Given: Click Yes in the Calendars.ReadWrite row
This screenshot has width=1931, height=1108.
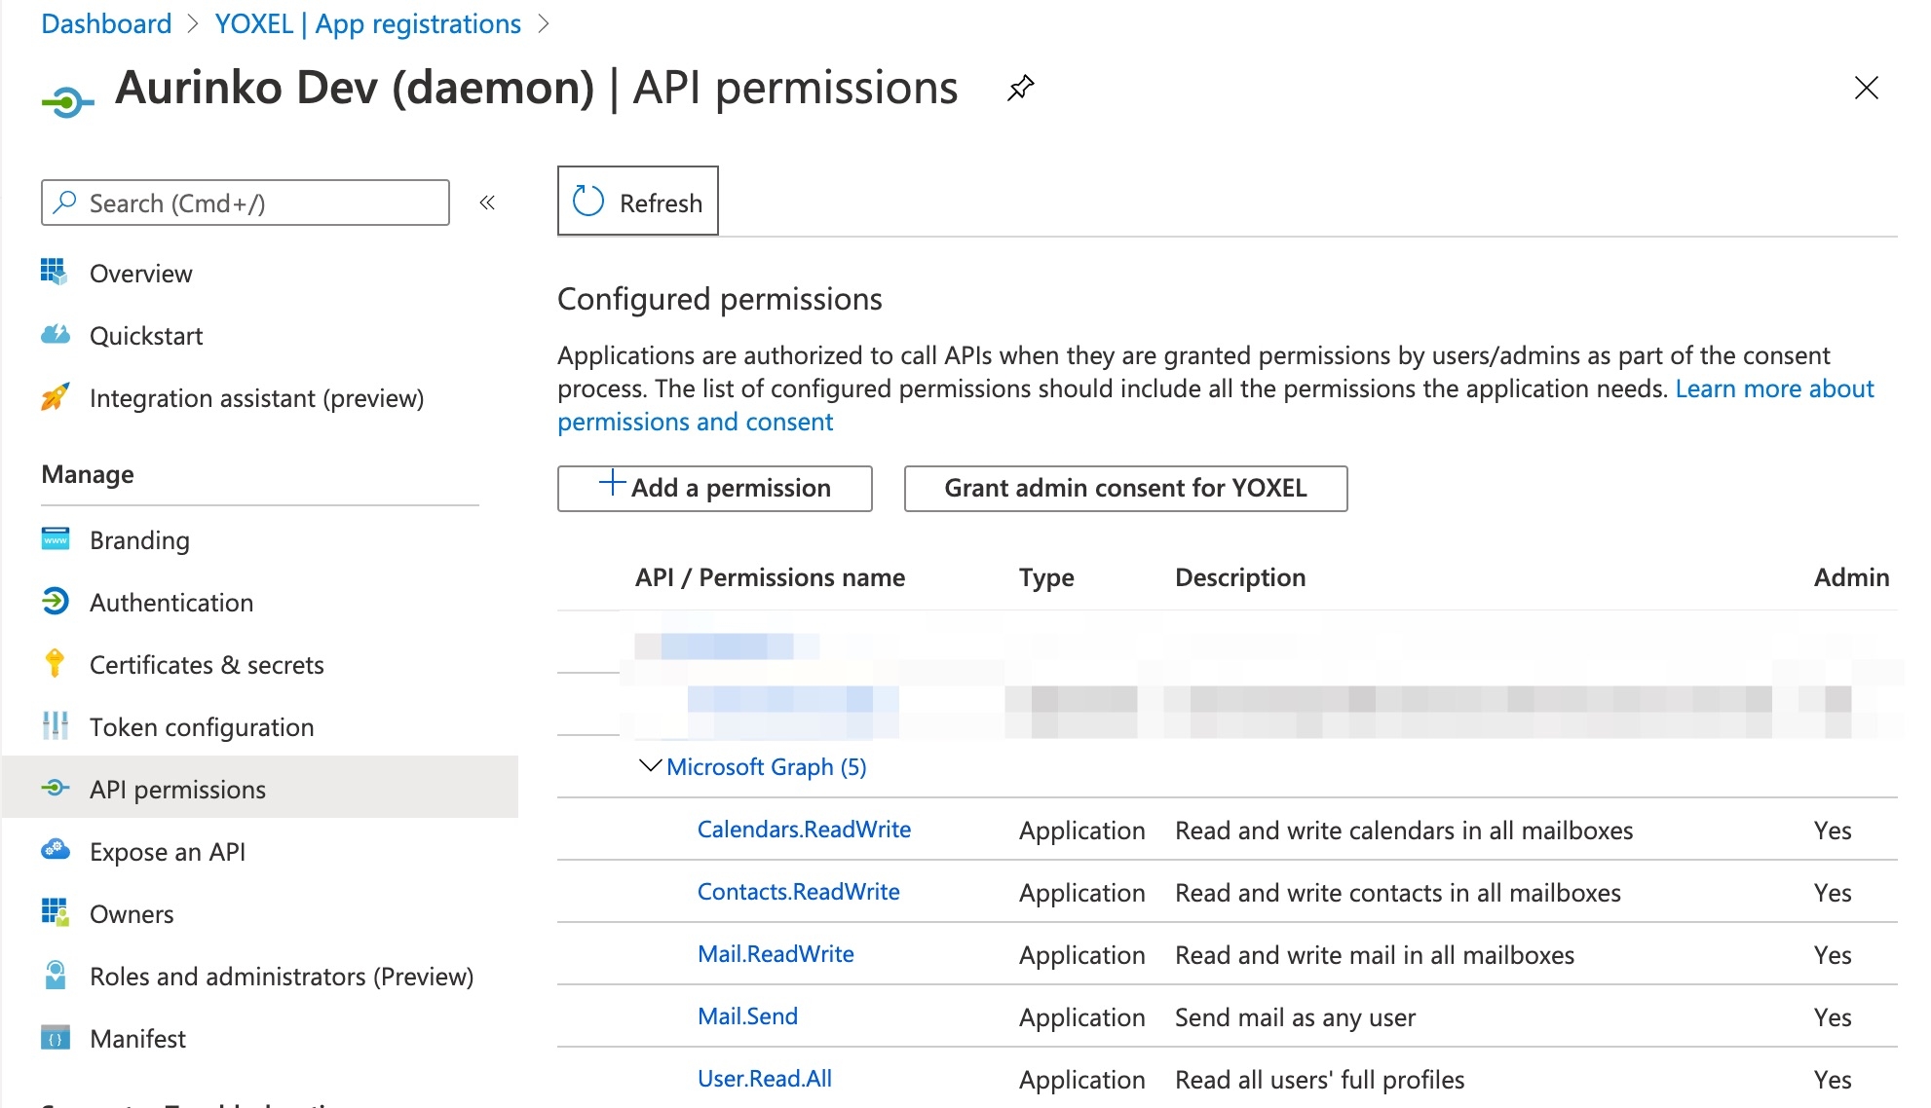Looking at the screenshot, I should tap(1833, 831).
